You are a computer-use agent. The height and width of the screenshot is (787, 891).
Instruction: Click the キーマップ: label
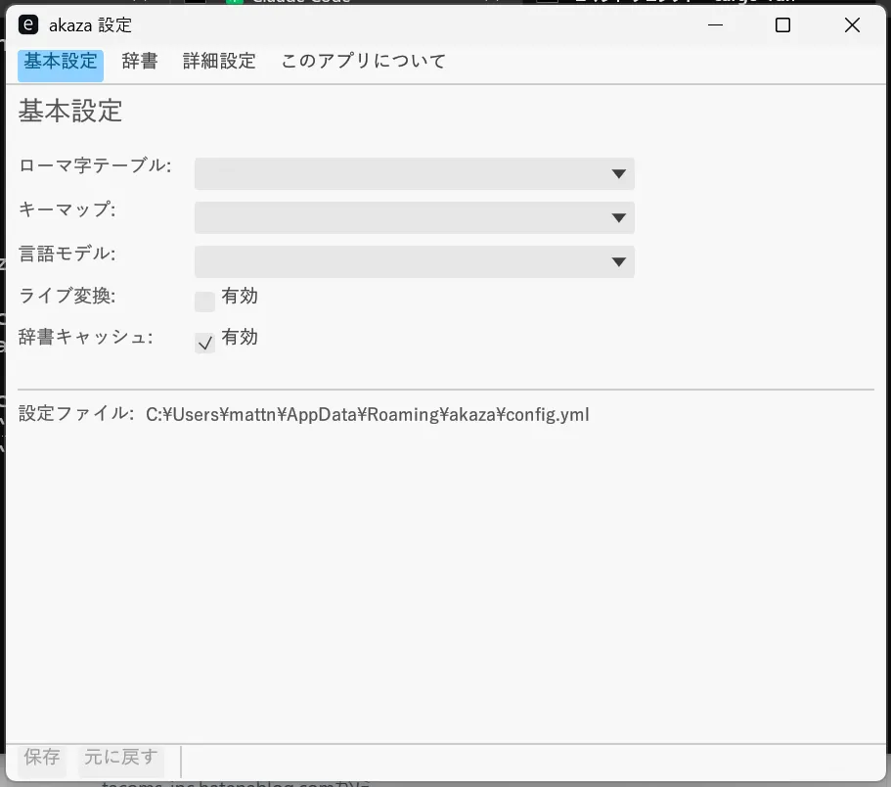[x=67, y=209]
